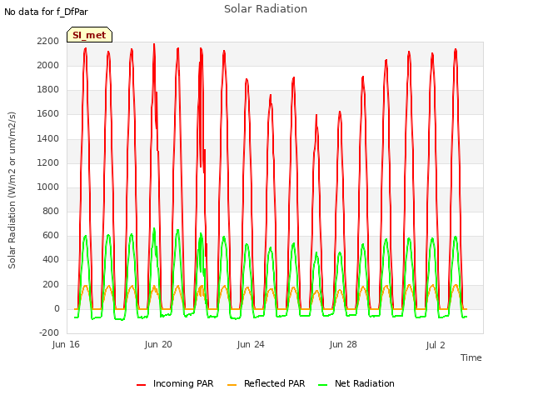Click the orange Reflected PAR legend swatch
Image resolution: width=533 pixels, height=400 pixels.
(x=232, y=385)
